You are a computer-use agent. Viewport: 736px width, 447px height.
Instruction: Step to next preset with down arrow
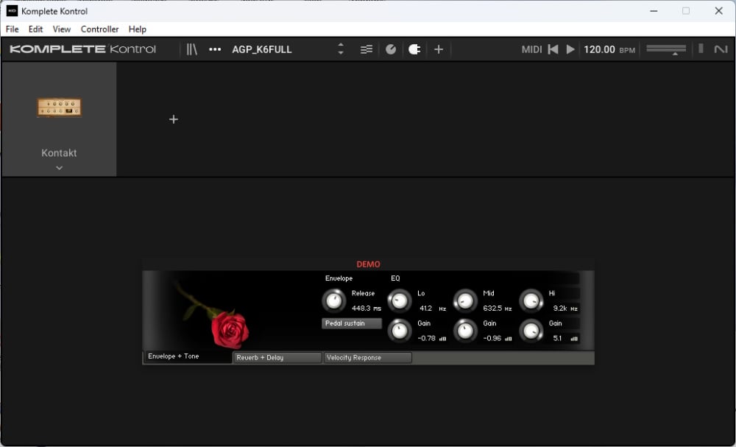click(341, 53)
